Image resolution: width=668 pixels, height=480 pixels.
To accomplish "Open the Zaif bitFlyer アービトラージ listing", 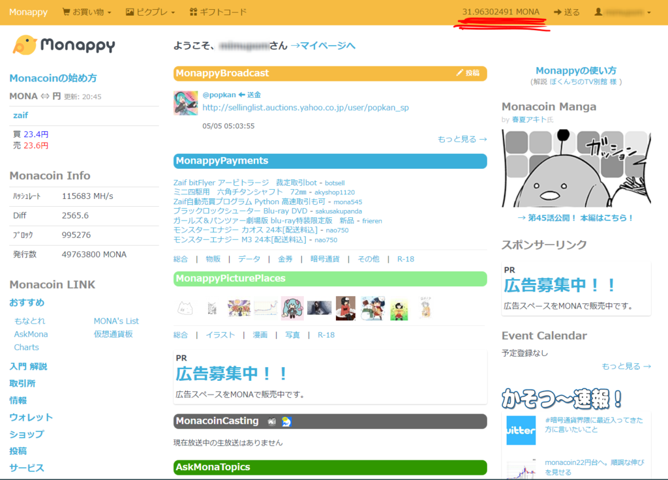I will point(245,183).
